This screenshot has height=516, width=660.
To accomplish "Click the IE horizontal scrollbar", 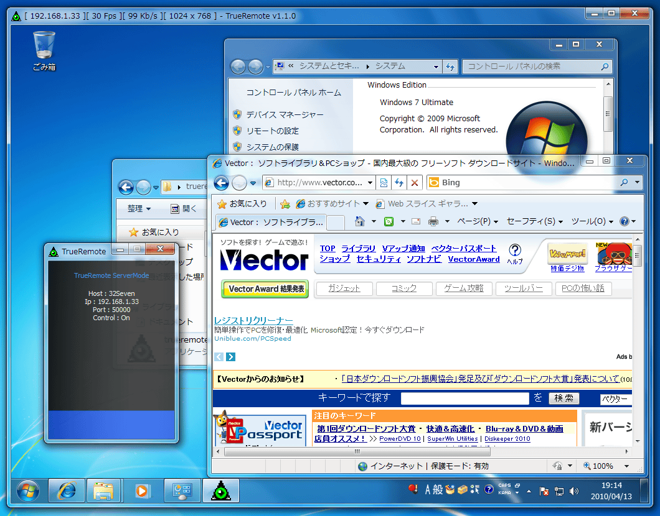I will 357,452.
